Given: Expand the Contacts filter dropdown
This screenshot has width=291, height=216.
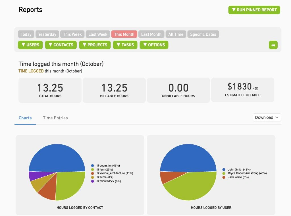Looking at the screenshot, I should click(x=61, y=45).
